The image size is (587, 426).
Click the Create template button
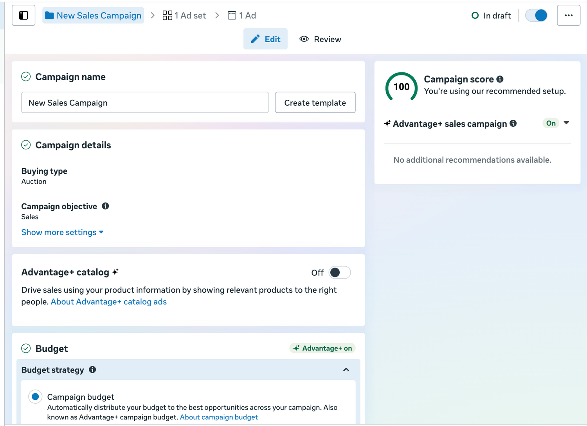[x=315, y=103]
